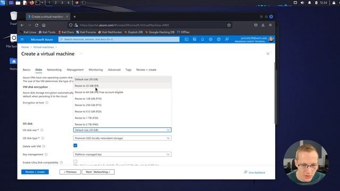Lock the screen from the panel

click(334, 3)
